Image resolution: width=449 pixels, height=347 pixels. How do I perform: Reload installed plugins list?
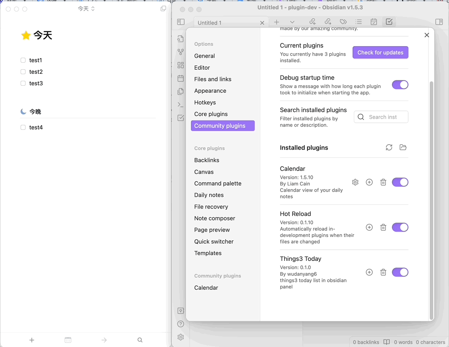point(389,147)
